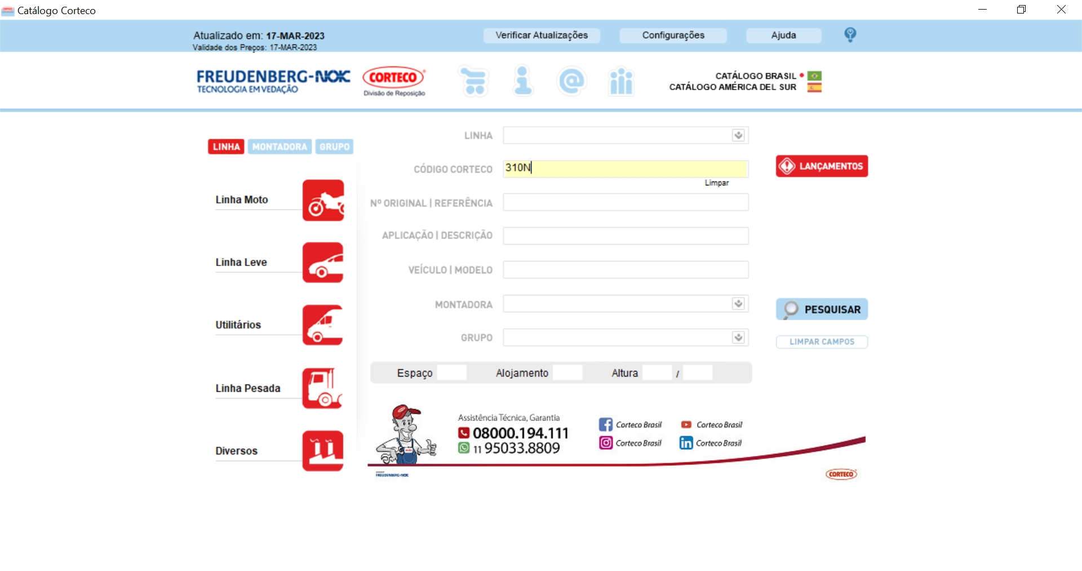The width and height of the screenshot is (1082, 571).
Task: Click the email contact @ icon
Action: [571, 81]
